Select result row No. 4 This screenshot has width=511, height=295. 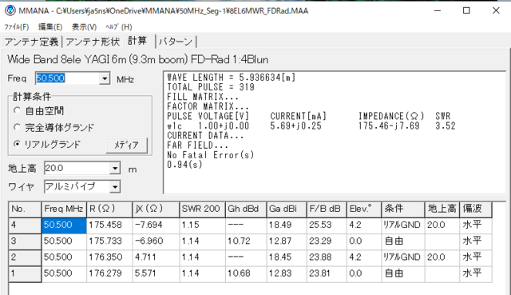click(250, 225)
